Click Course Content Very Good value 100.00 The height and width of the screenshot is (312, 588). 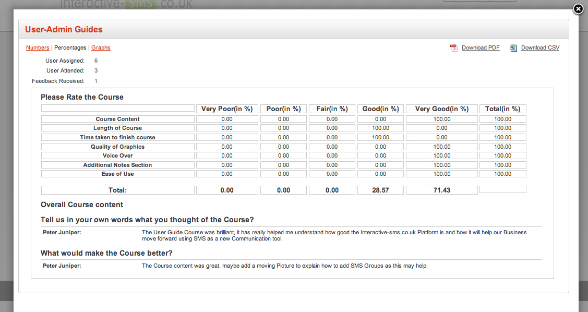tap(442, 119)
